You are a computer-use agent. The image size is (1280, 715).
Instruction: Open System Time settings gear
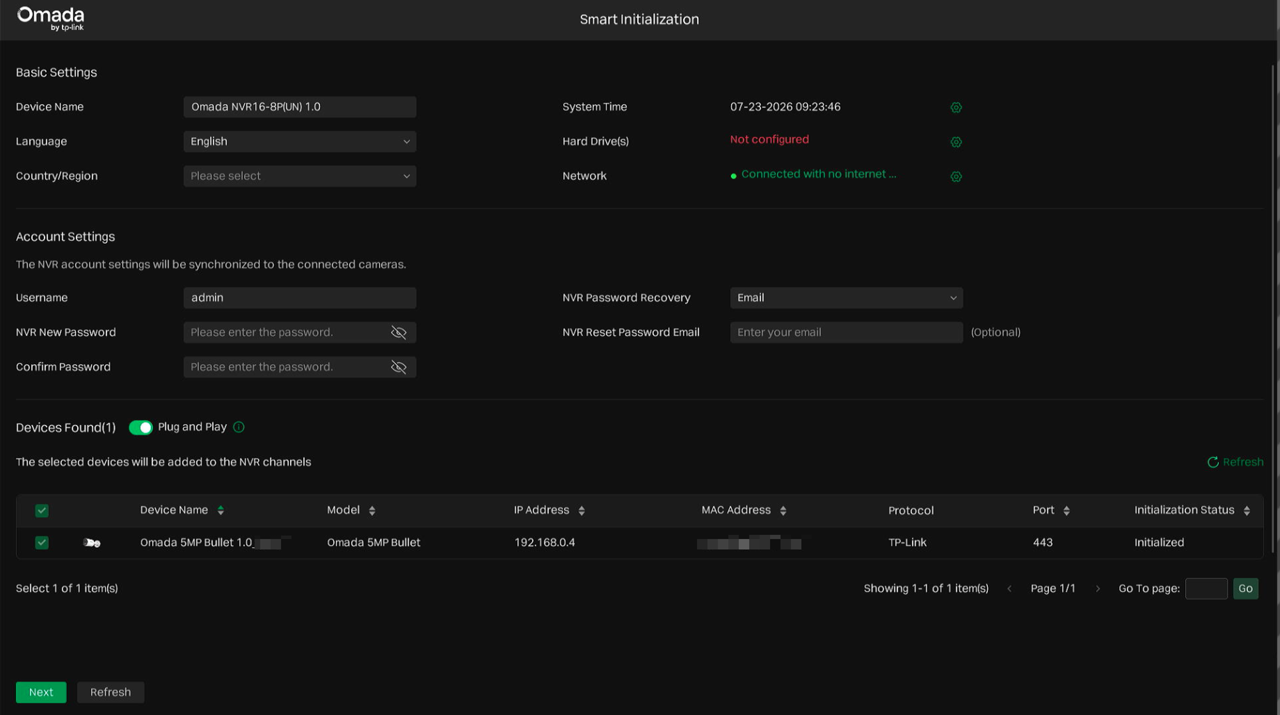point(956,107)
